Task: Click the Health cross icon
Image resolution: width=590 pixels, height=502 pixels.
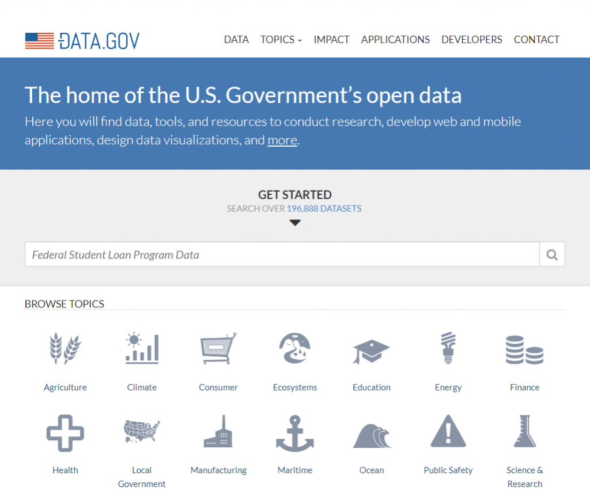Action: (x=65, y=433)
